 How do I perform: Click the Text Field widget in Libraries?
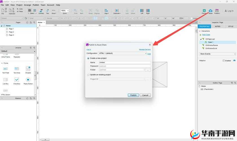coord(6,69)
